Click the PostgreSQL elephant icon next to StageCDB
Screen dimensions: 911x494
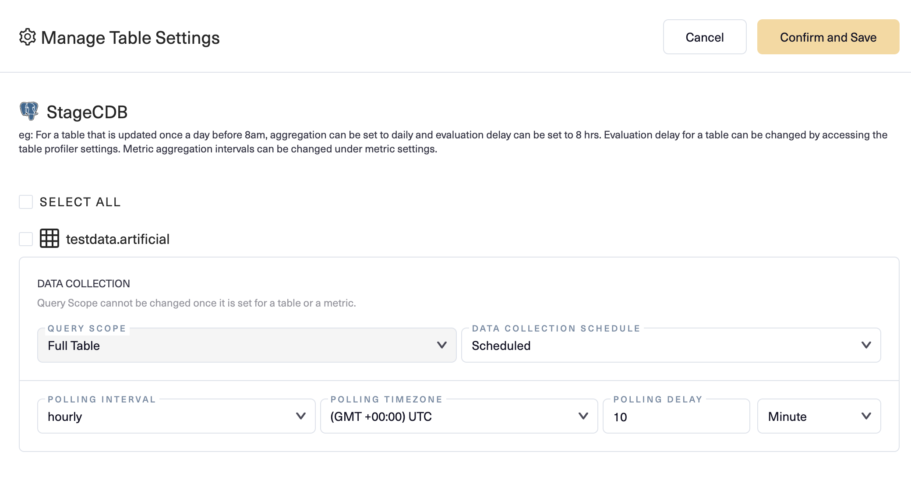point(29,111)
